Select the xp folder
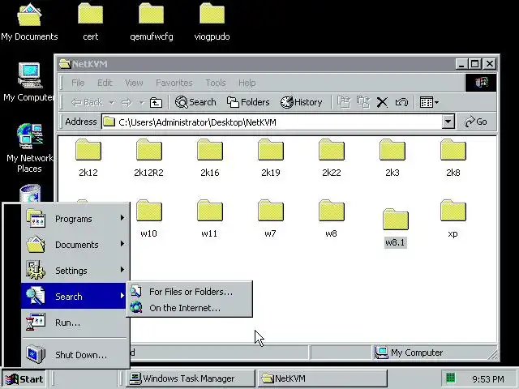Viewport: 519px width, 389px height. coord(453,219)
